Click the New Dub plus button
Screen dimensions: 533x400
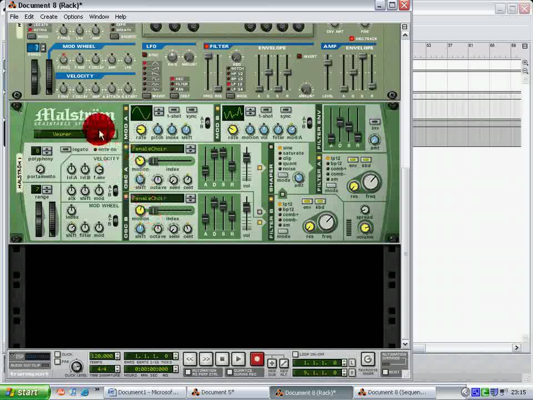tap(272, 363)
